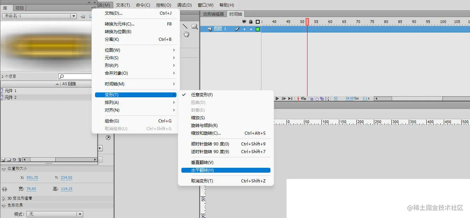Screen dimensions: 470x218
Task: Open the 未命名-1 document selector in Library
Action: (x=73, y=16)
